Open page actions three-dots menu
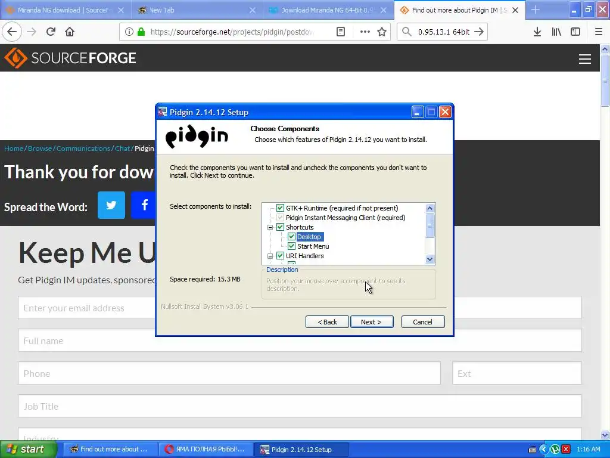Viewport: 610px width, 458px height. (365, 32)
